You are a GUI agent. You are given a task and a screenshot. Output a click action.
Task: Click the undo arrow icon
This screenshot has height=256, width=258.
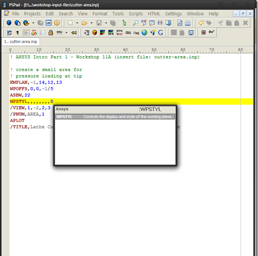pos(201,23)
